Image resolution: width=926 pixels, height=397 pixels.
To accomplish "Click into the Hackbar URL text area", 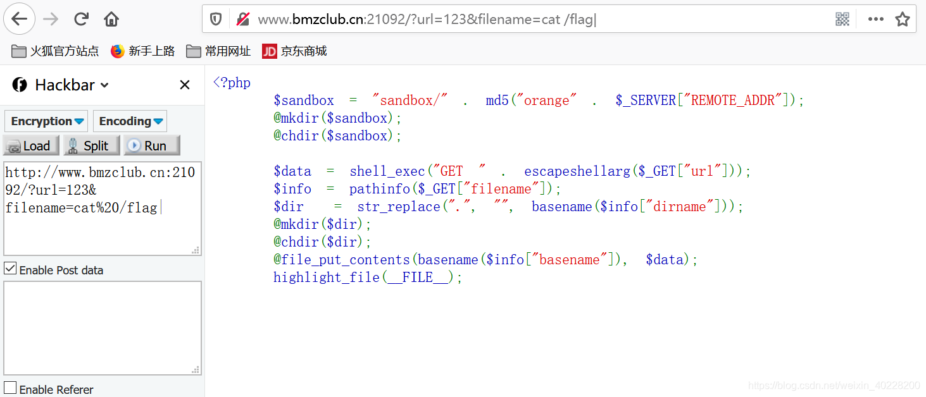I will 103,209.
